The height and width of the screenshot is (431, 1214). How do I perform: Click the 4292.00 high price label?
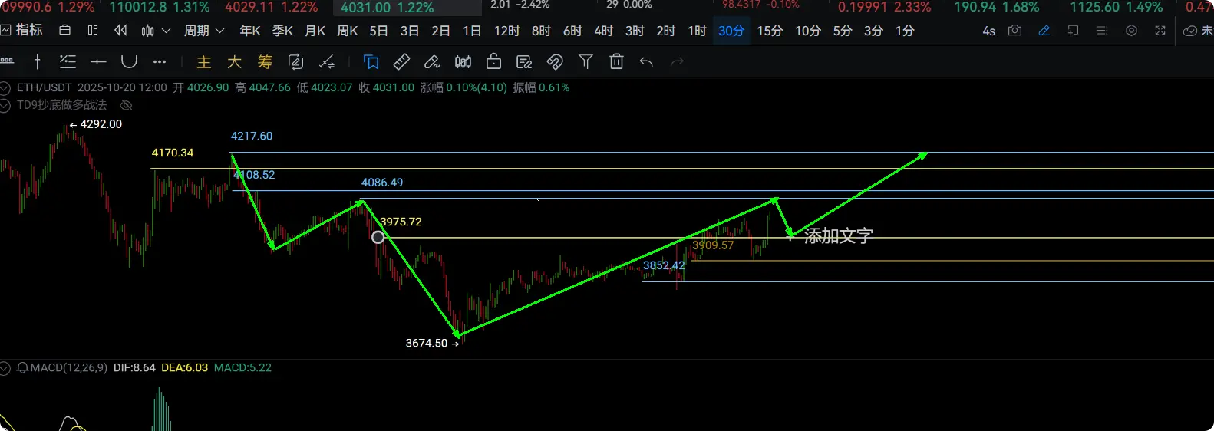click(x=101, y=124)
